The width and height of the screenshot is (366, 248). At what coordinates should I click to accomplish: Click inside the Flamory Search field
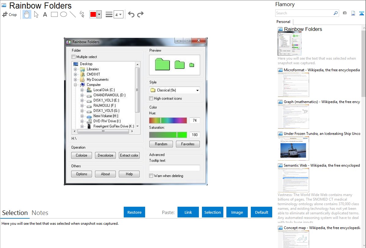click(x=304, y=13)
